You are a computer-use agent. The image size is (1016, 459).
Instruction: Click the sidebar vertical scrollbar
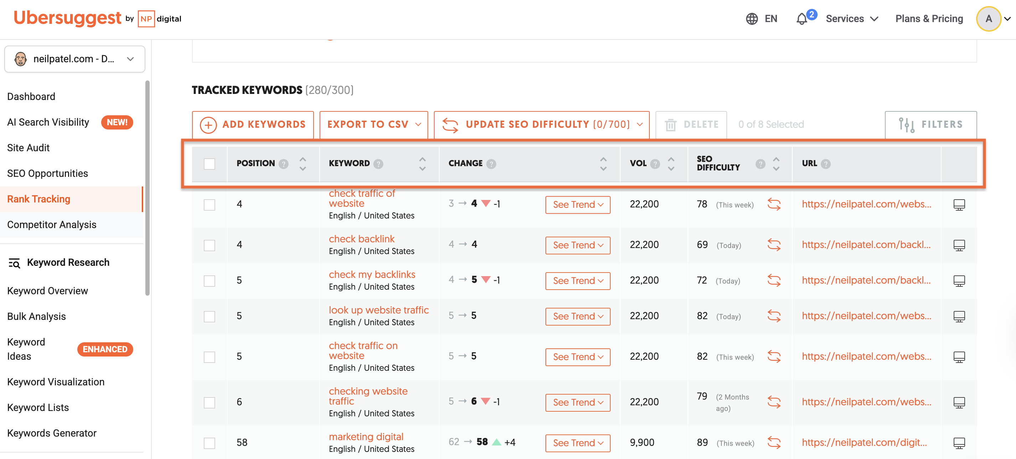(x=147, y=188)
